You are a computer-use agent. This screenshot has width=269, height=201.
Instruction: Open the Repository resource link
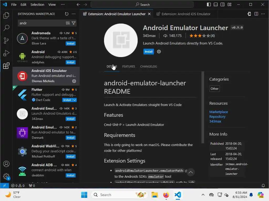click(217, 116)
